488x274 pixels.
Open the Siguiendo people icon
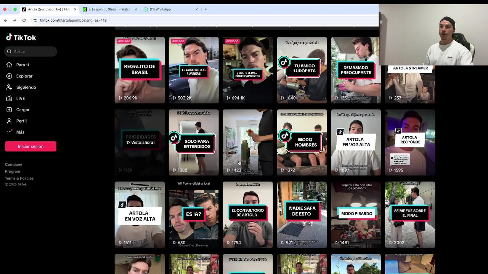[9, 87]
